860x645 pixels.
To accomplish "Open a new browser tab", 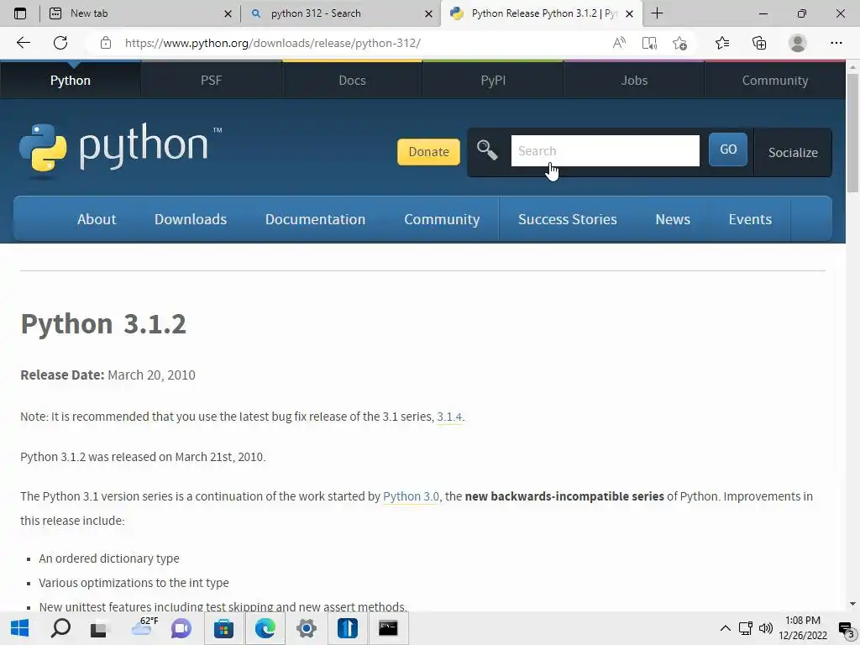I will point(657,13).
